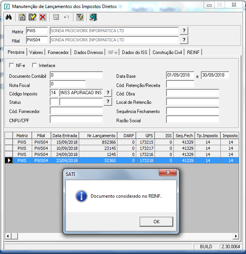Open Código Imposto lookup question button
The height and width of the screenshot is (254, 246).
108,93
